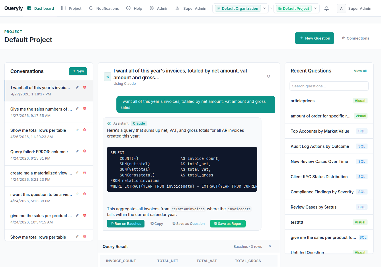Click Save as Report
This screenshot has height=267, width=381.
click(228, 224)
